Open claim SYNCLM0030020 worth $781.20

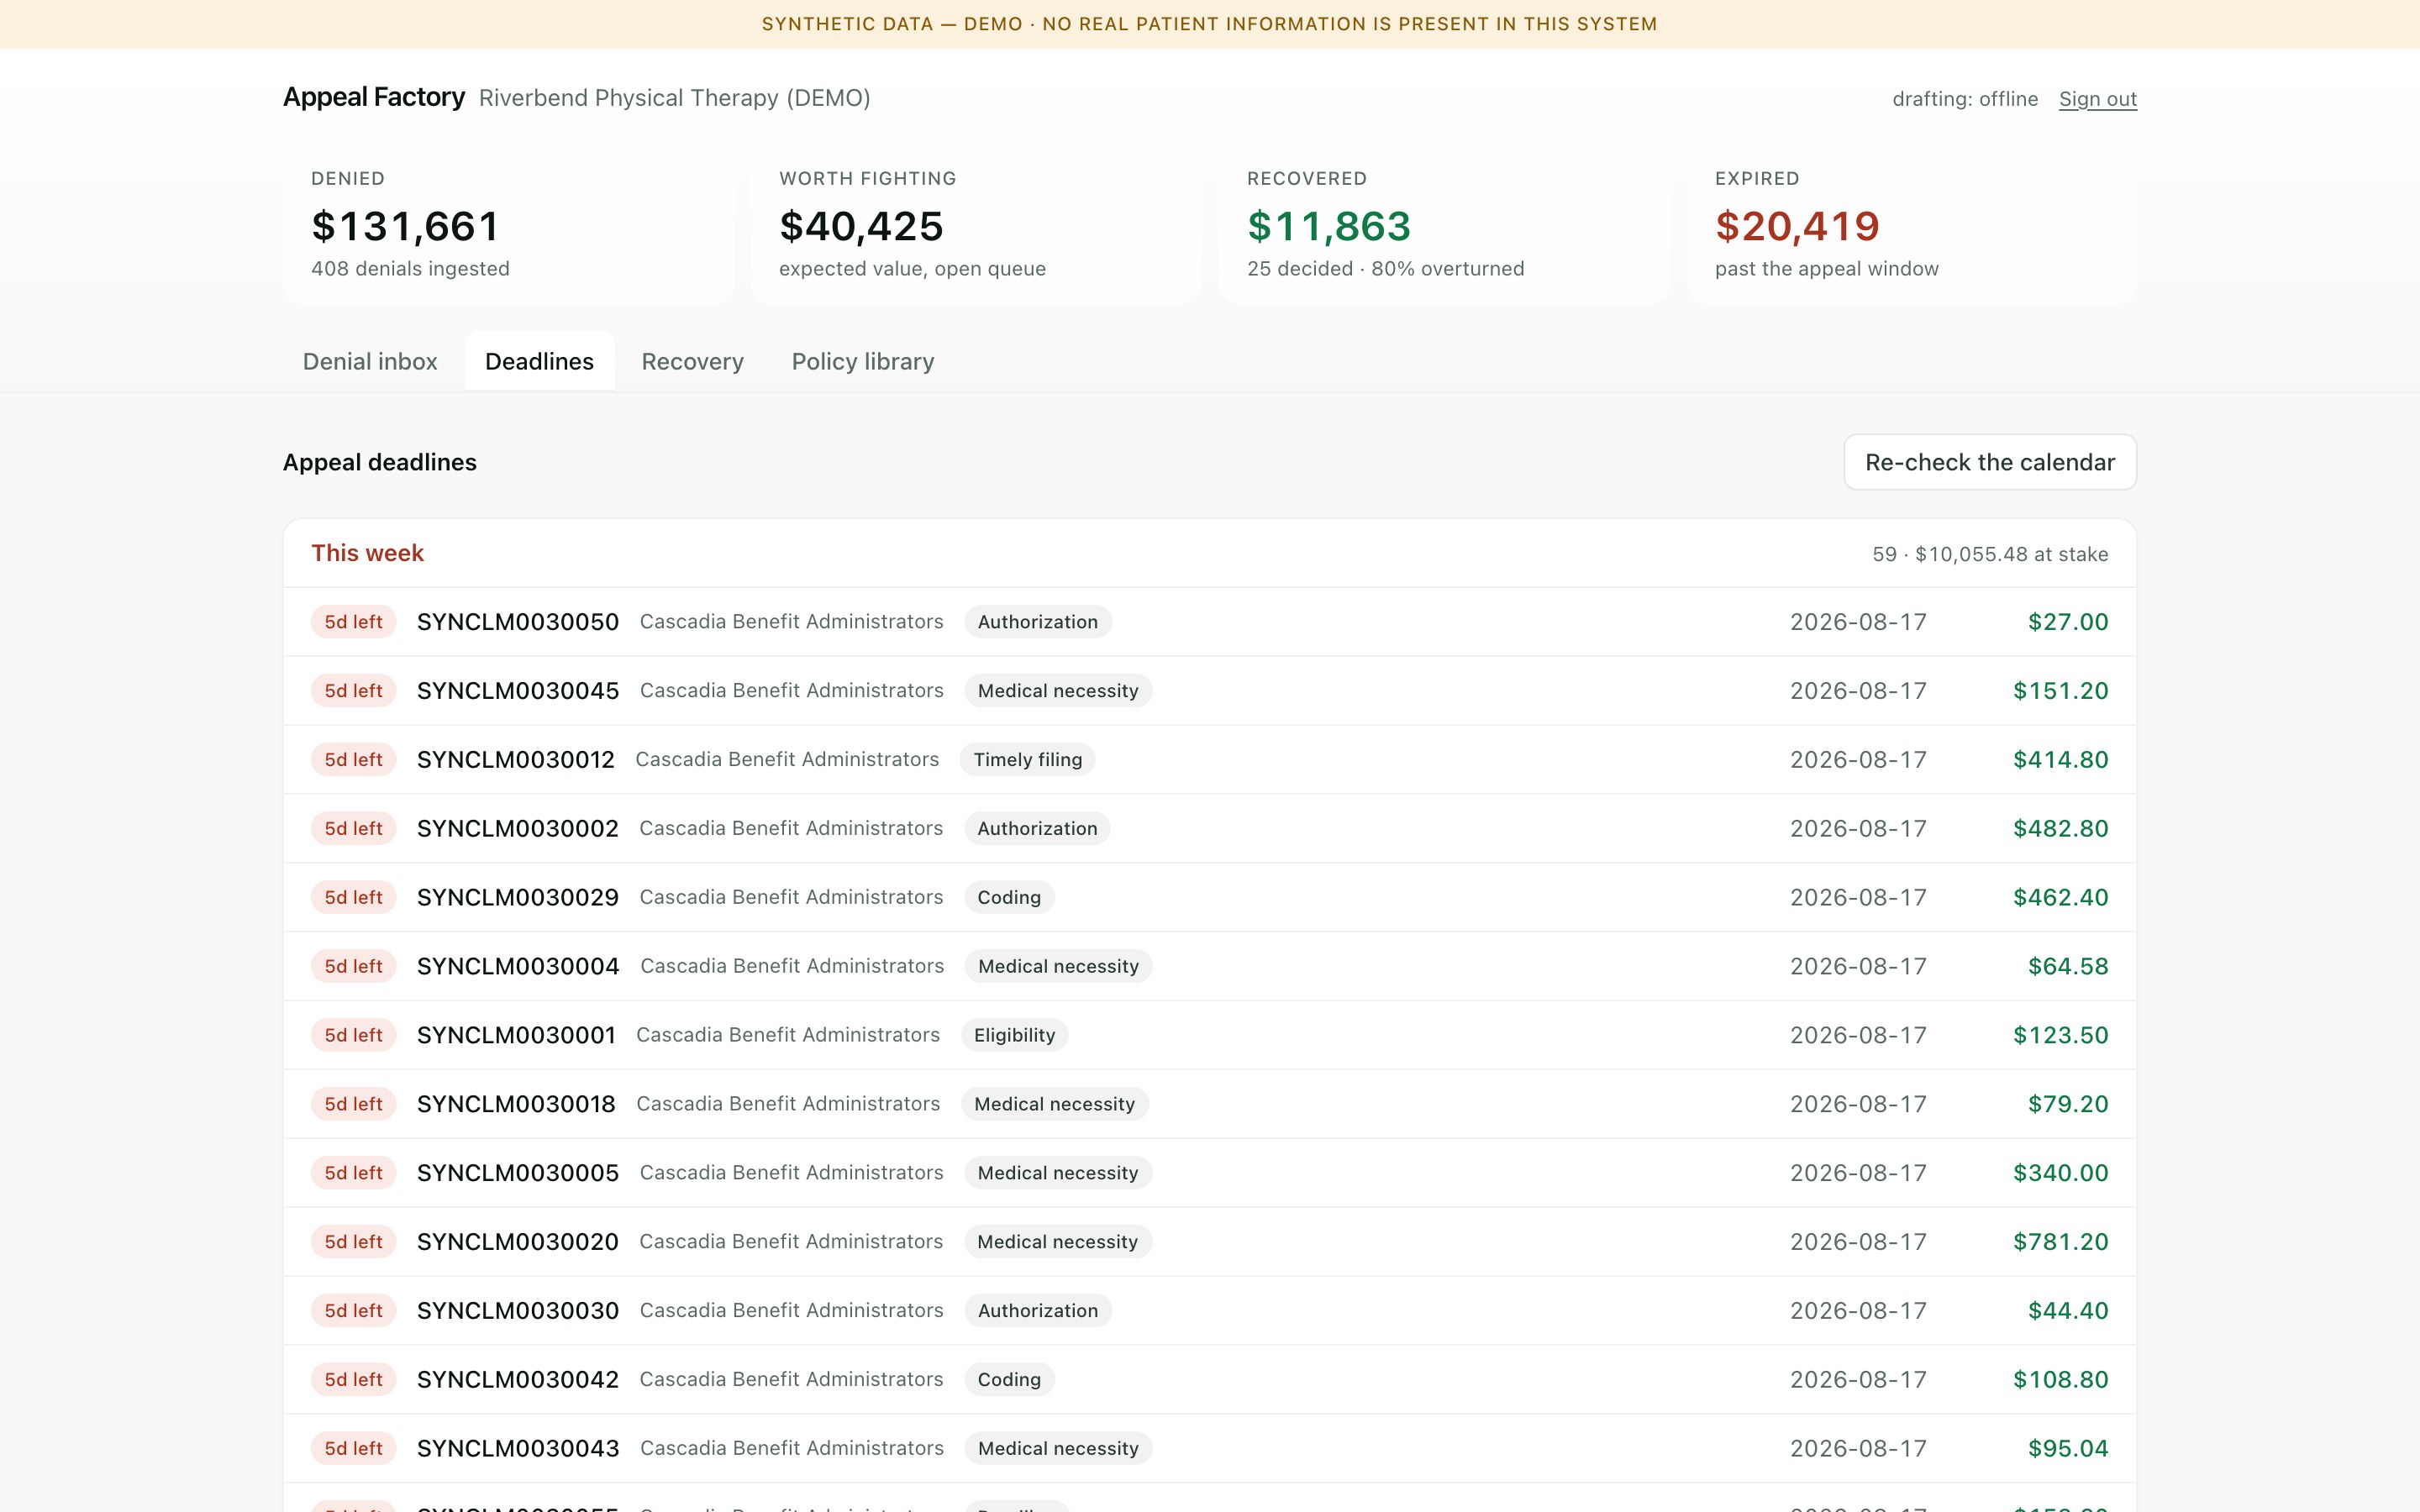[x=1209, y=1242]
